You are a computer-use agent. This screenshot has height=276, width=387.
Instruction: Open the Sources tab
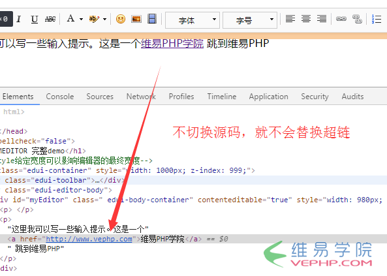click(x=100, y=97)
